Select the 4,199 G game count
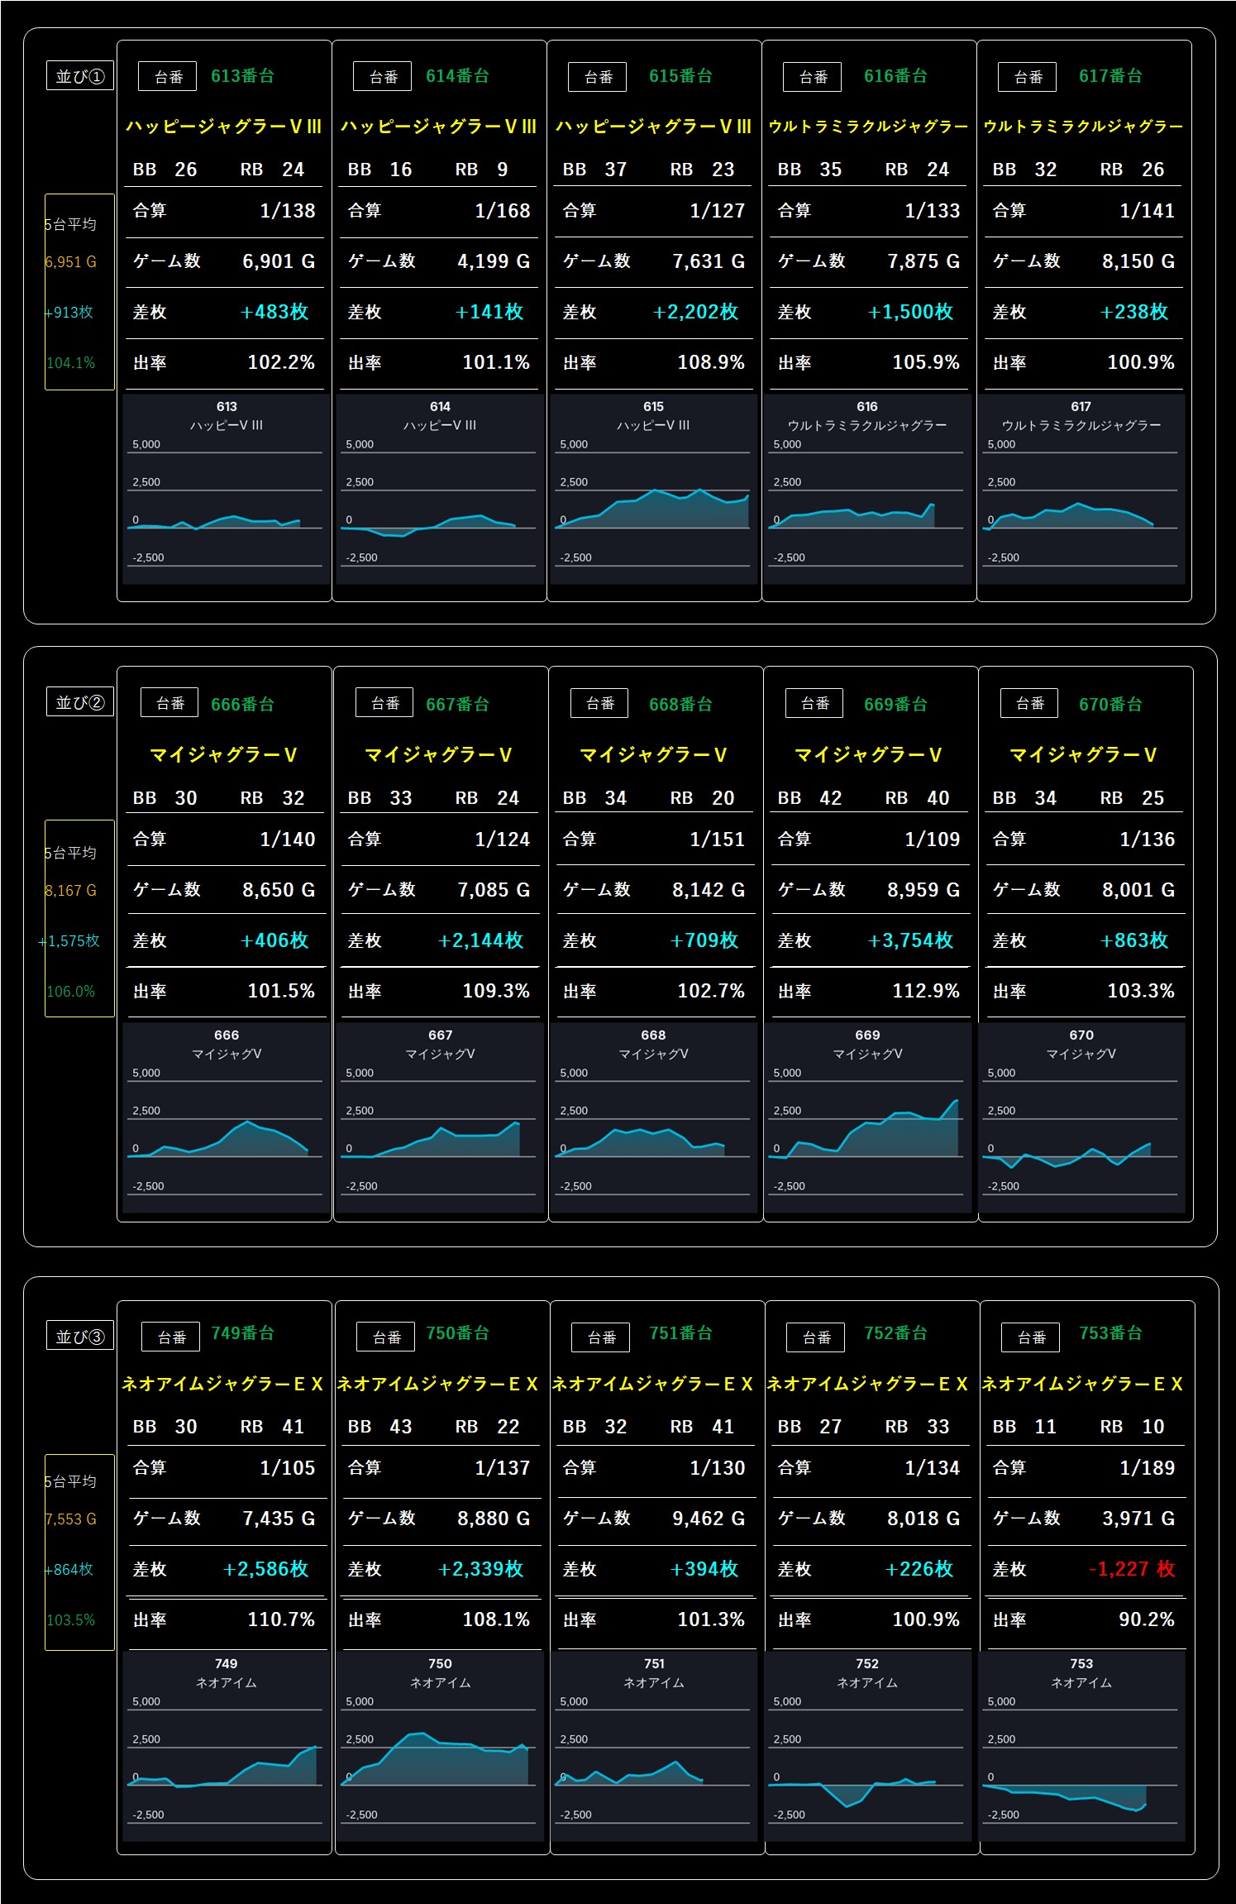The width and height of the screenshot is (1236, 1904). click(x=494, y=261)
